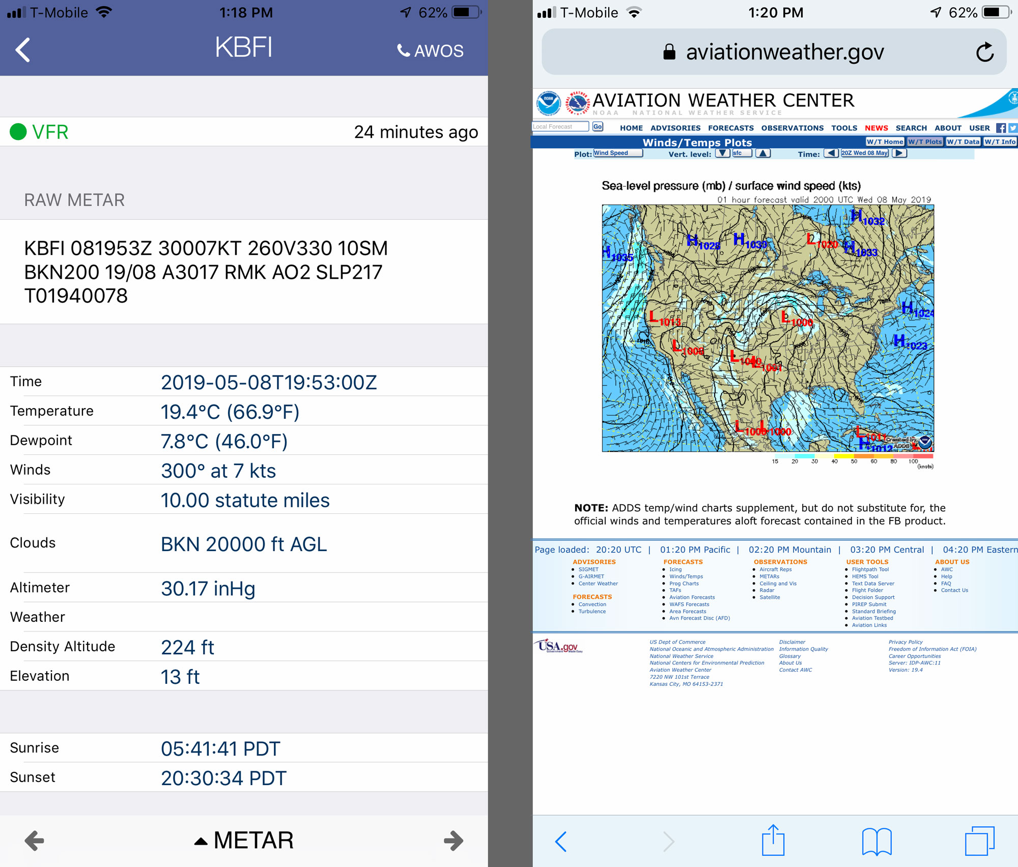
Task: Open the sfc vertical level dropdown
Action: click(742, 153)
